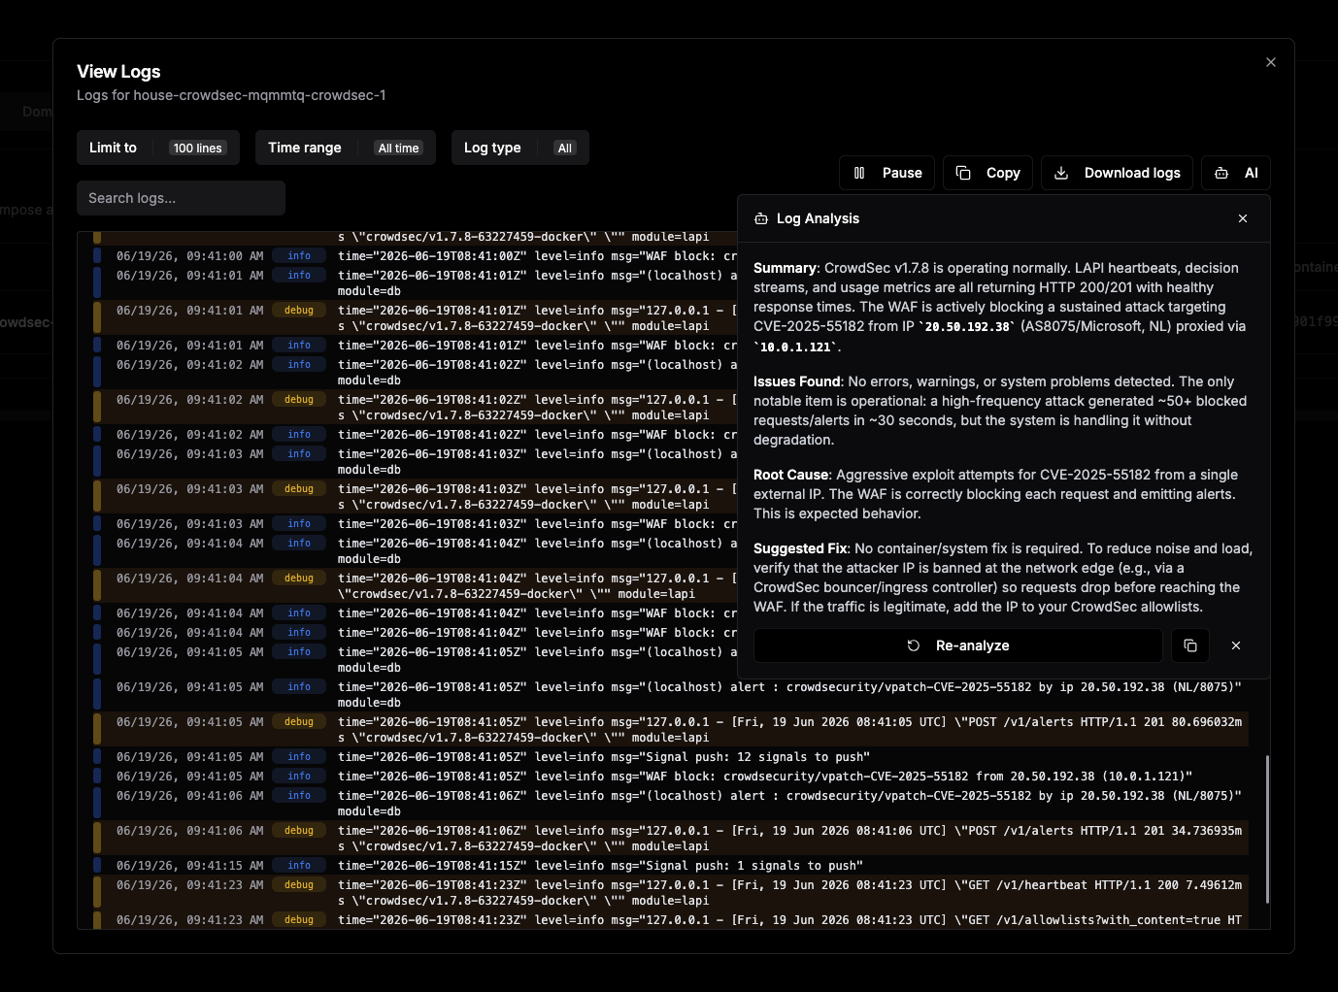Select the info badge at 09:41:00 AM
1338x992 pixels.
[x=299, y=256]
